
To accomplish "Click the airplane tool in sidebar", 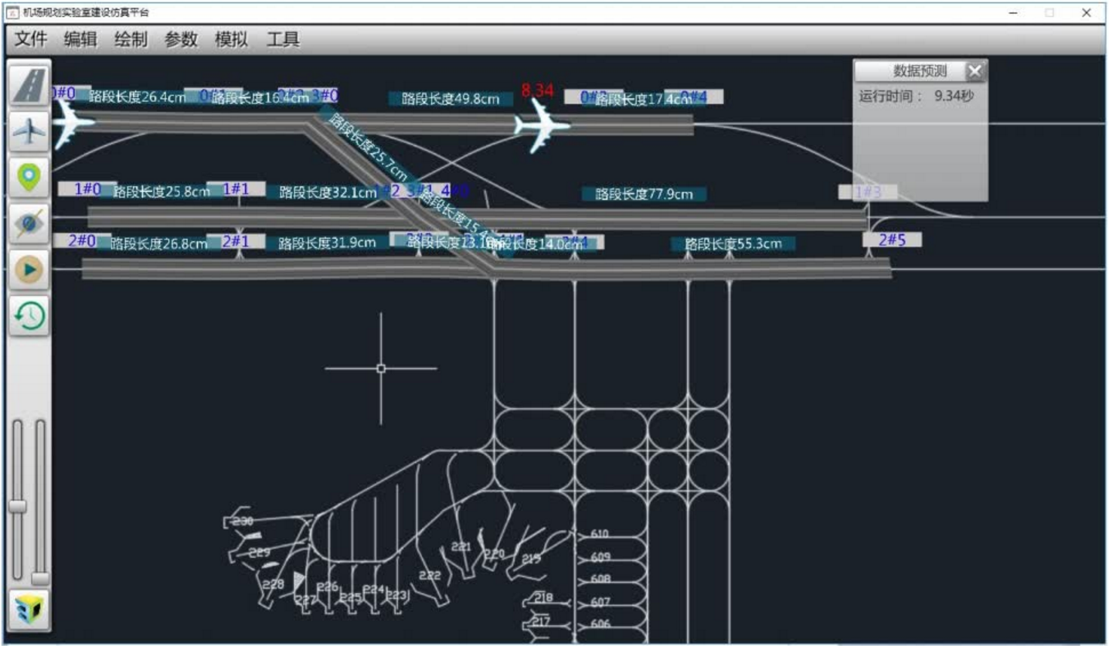I will (29, 131).
